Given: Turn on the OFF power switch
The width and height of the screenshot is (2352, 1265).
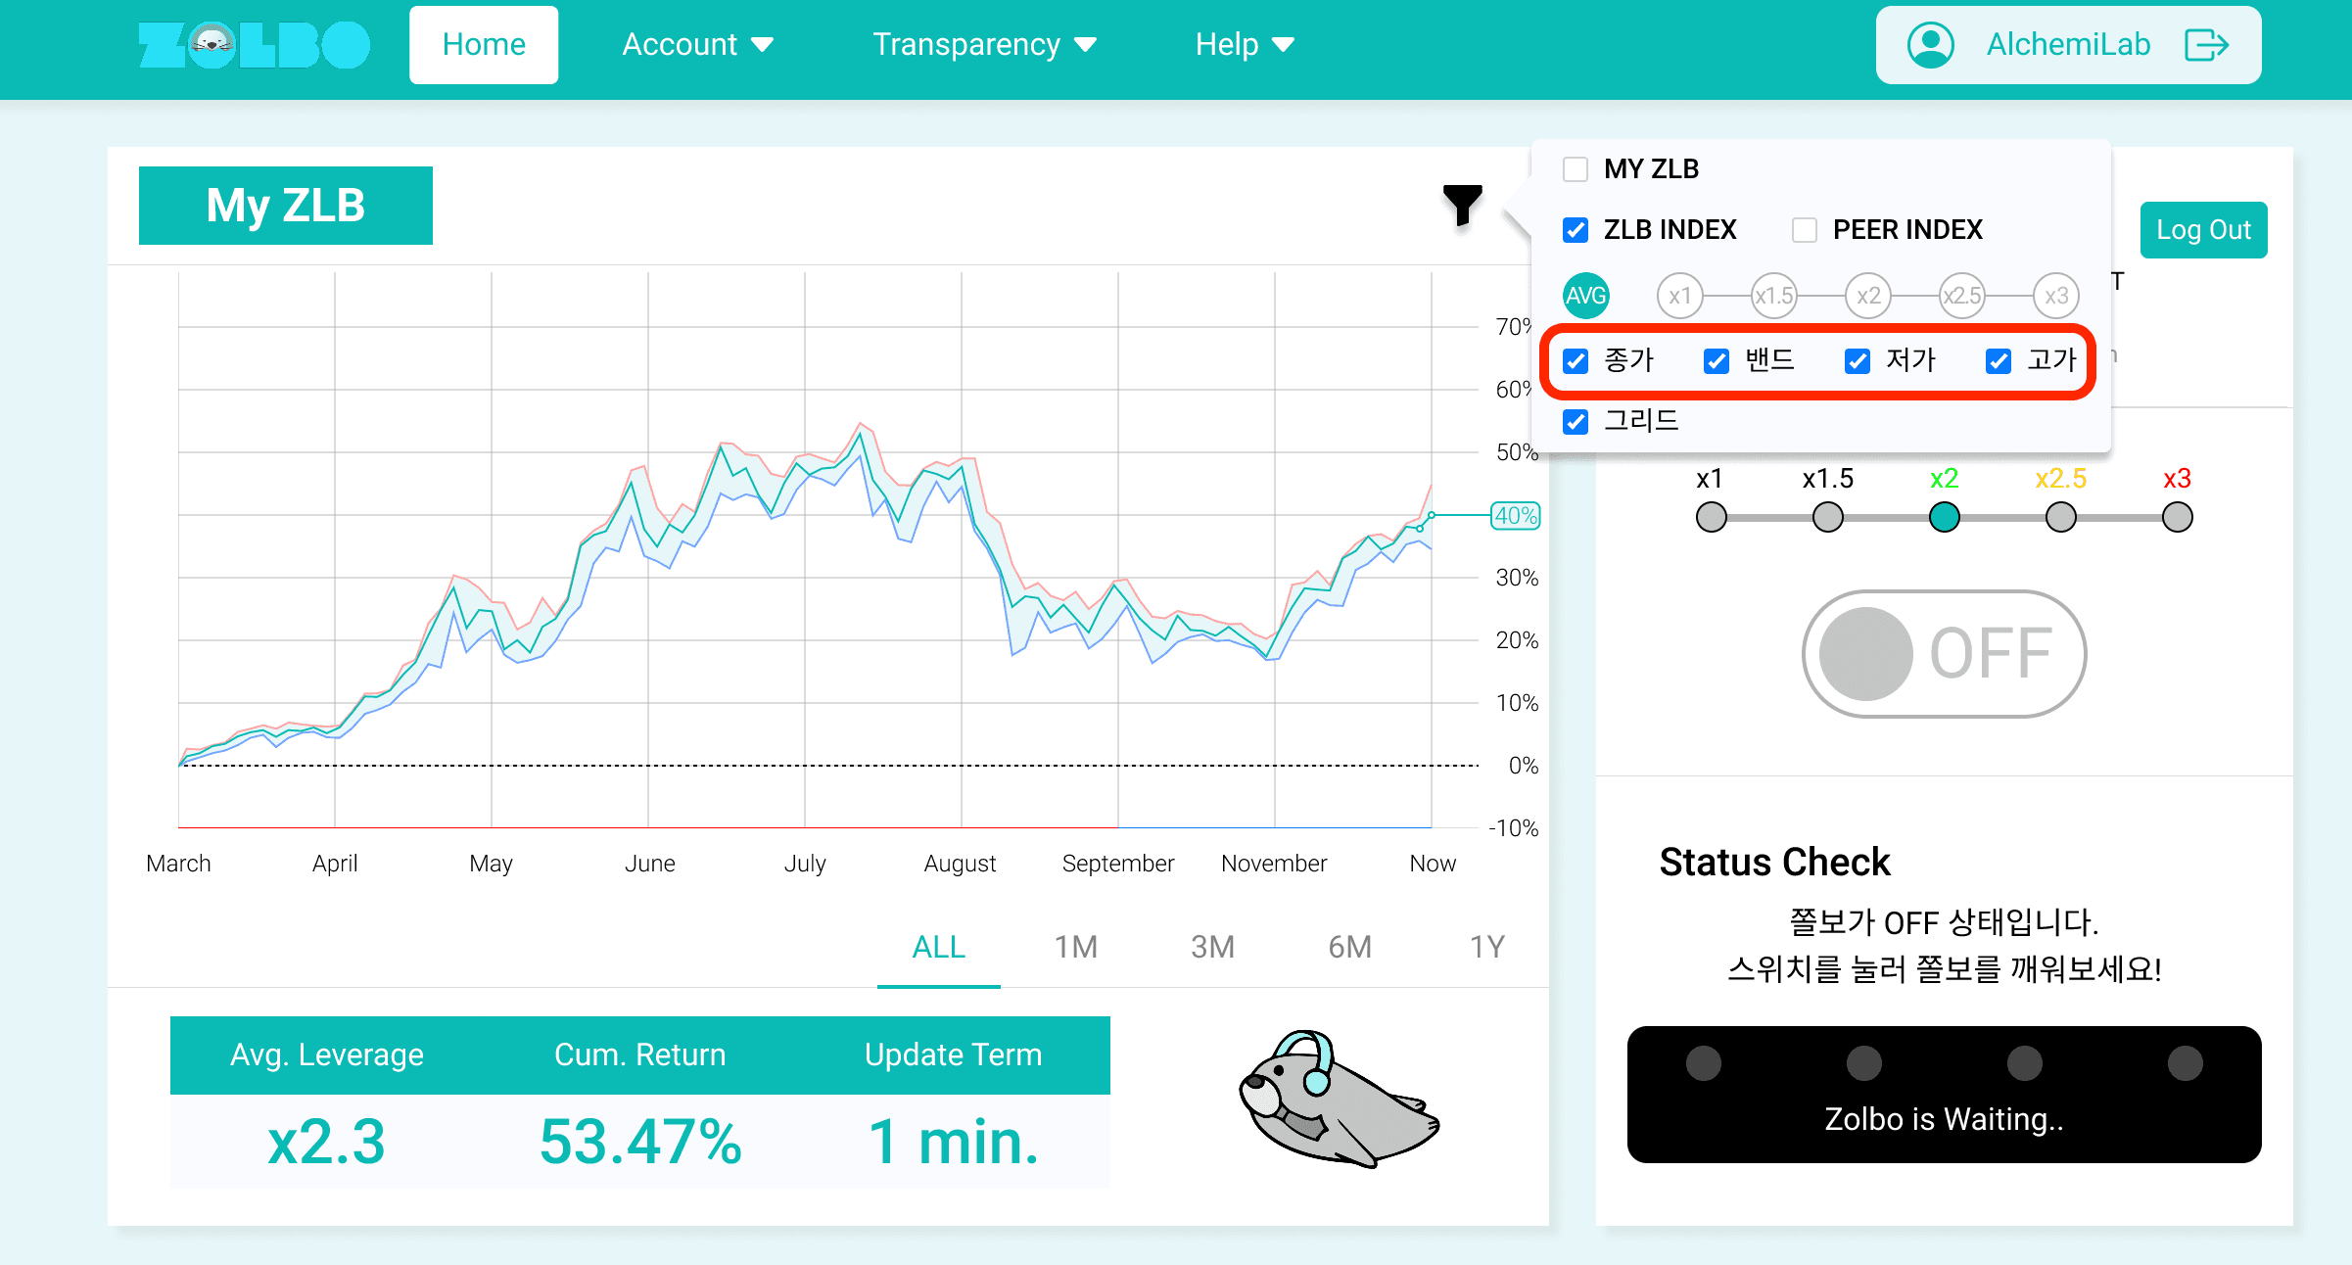Looking at the screenshot, I should (1944, 653).
